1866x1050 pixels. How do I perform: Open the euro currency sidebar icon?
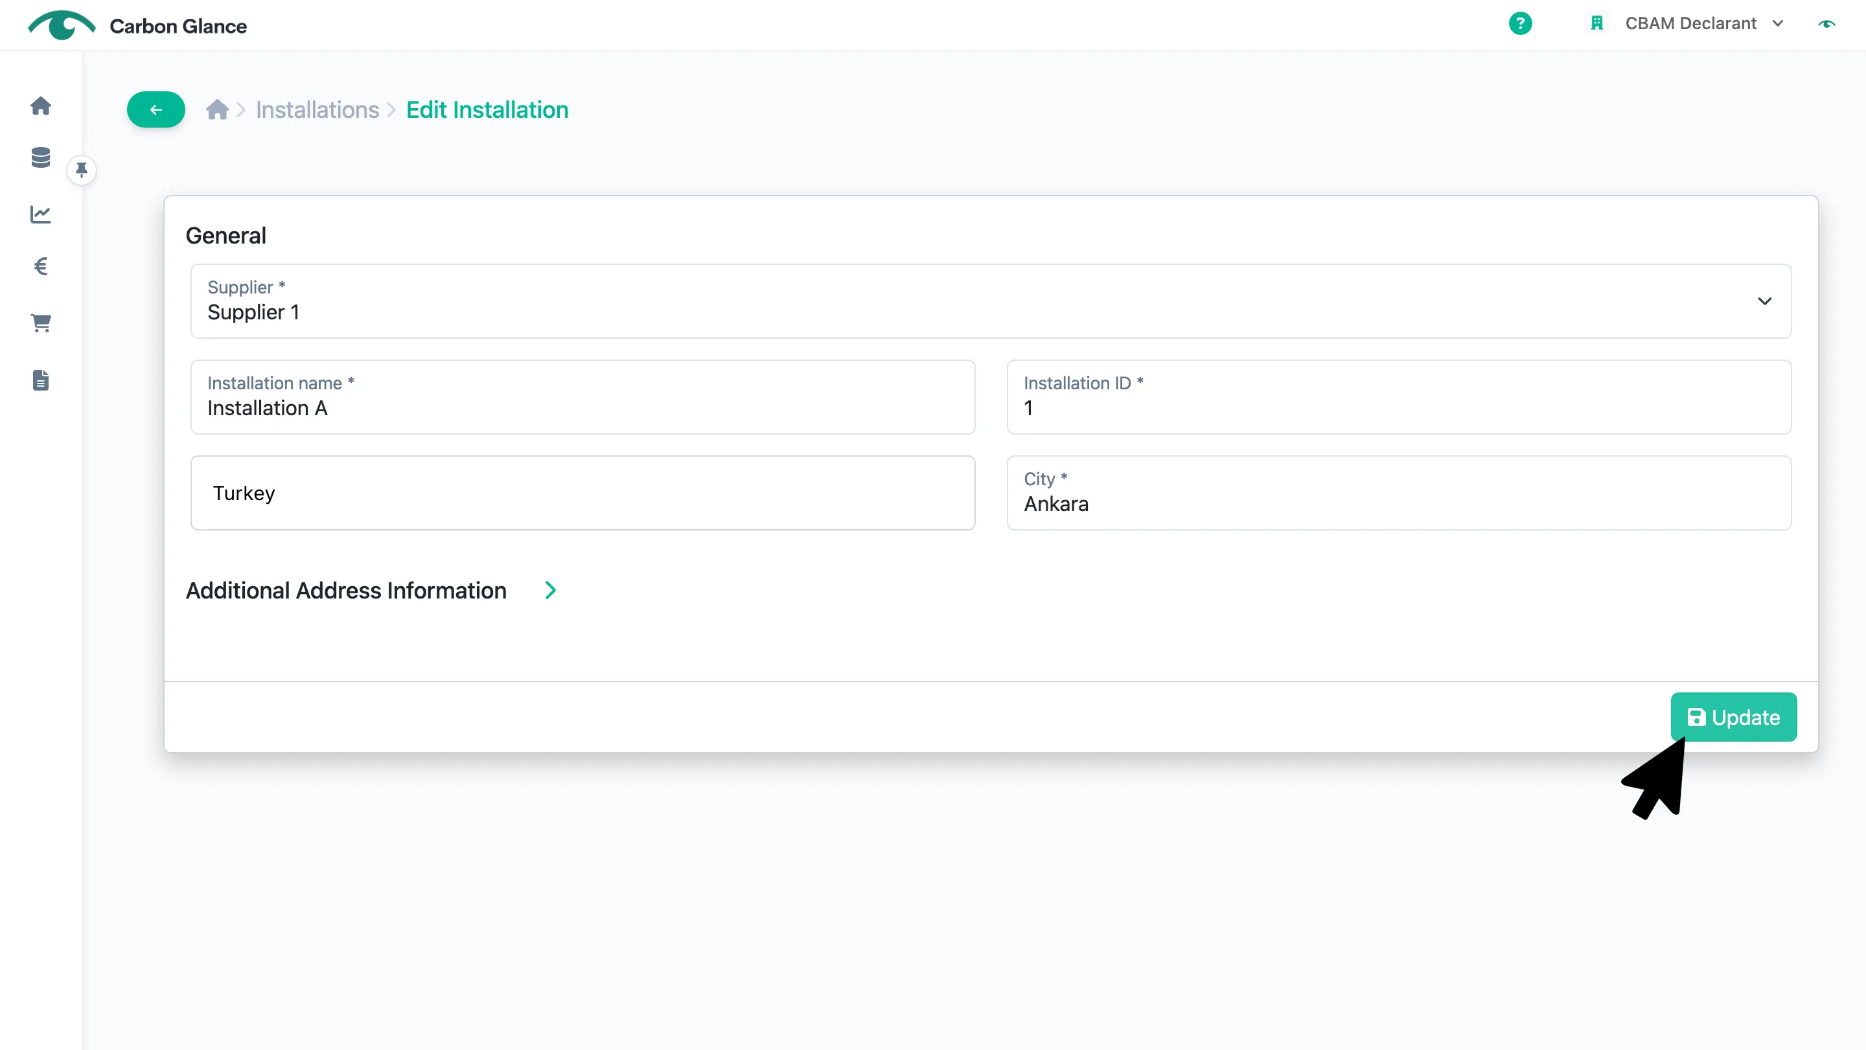[x=41, y=266]
